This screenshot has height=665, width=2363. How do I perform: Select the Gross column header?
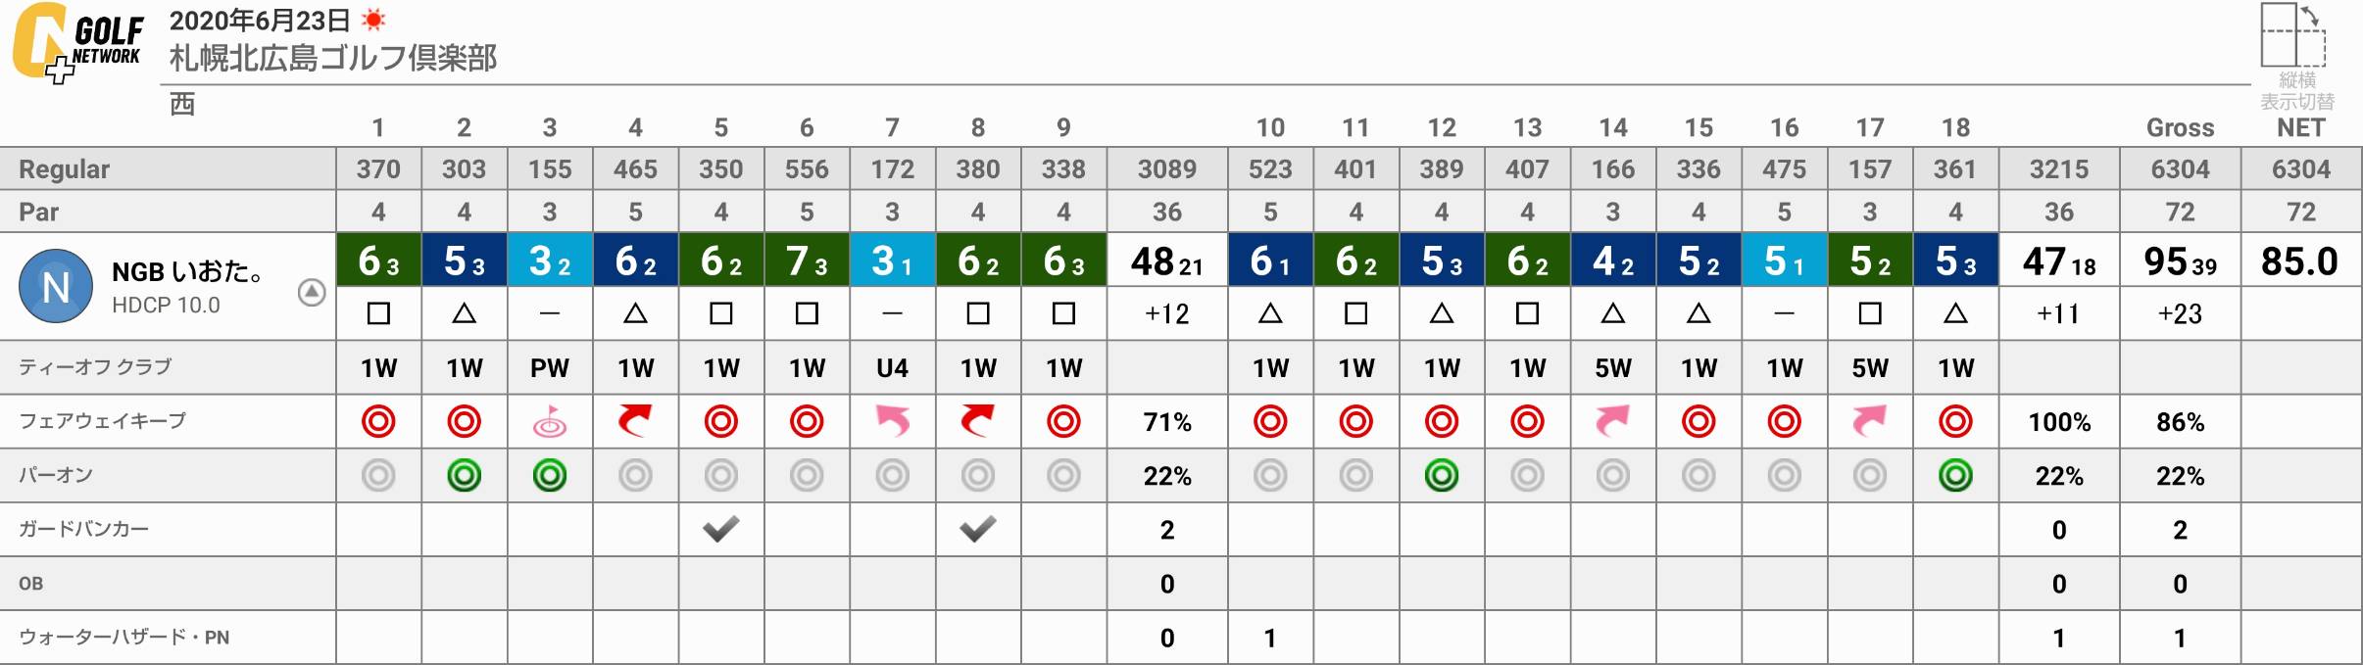tap(2180, 127)
